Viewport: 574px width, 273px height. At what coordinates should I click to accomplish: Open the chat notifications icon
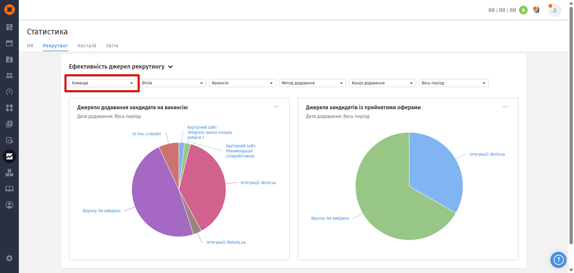coord(536,10)
